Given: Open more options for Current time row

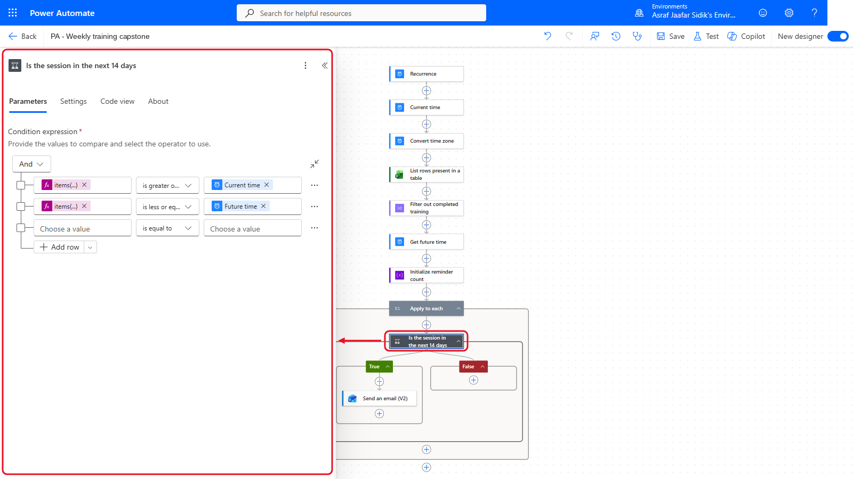Looking at the screenshot, I should [x=315, y=185].
